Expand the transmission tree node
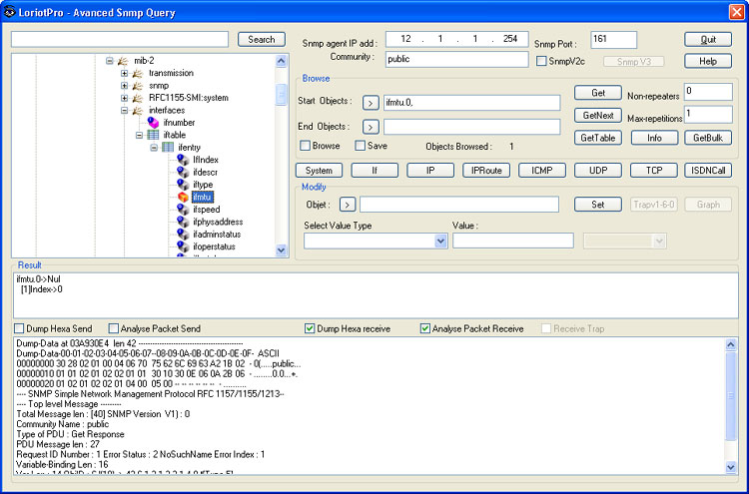Screen dimensions: 749x494 [x=124, y=73]
